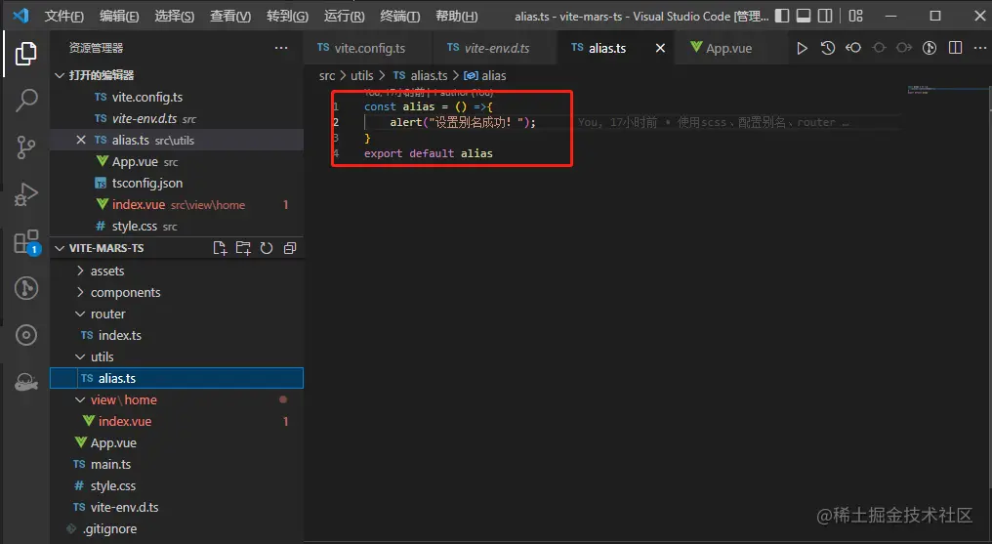Click the New Folder icon in VITE-MARS-TS header
Viewport: 992px width, 544px height.
tap(243, 248)
